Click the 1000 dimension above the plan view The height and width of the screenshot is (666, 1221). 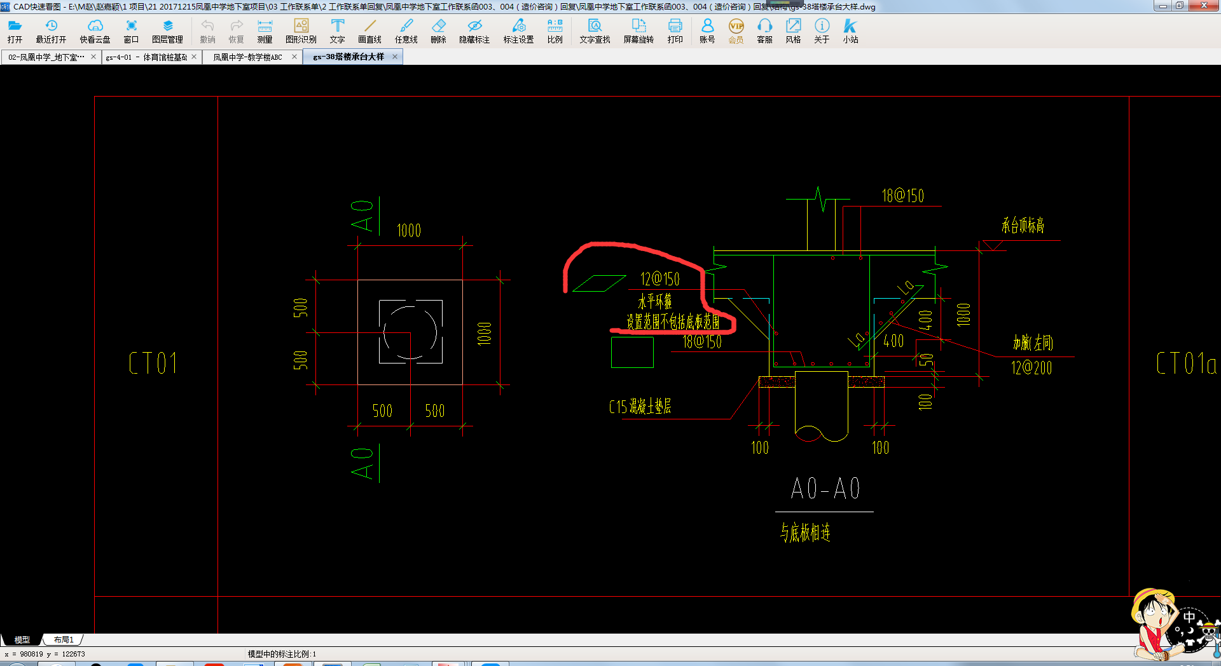pos(409,230)
